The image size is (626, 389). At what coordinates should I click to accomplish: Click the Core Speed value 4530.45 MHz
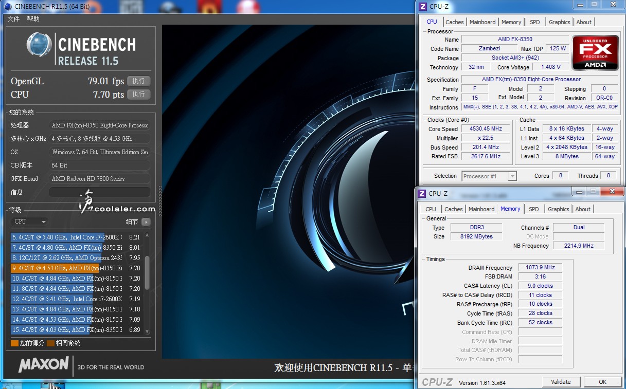click(x=486, y=129)
